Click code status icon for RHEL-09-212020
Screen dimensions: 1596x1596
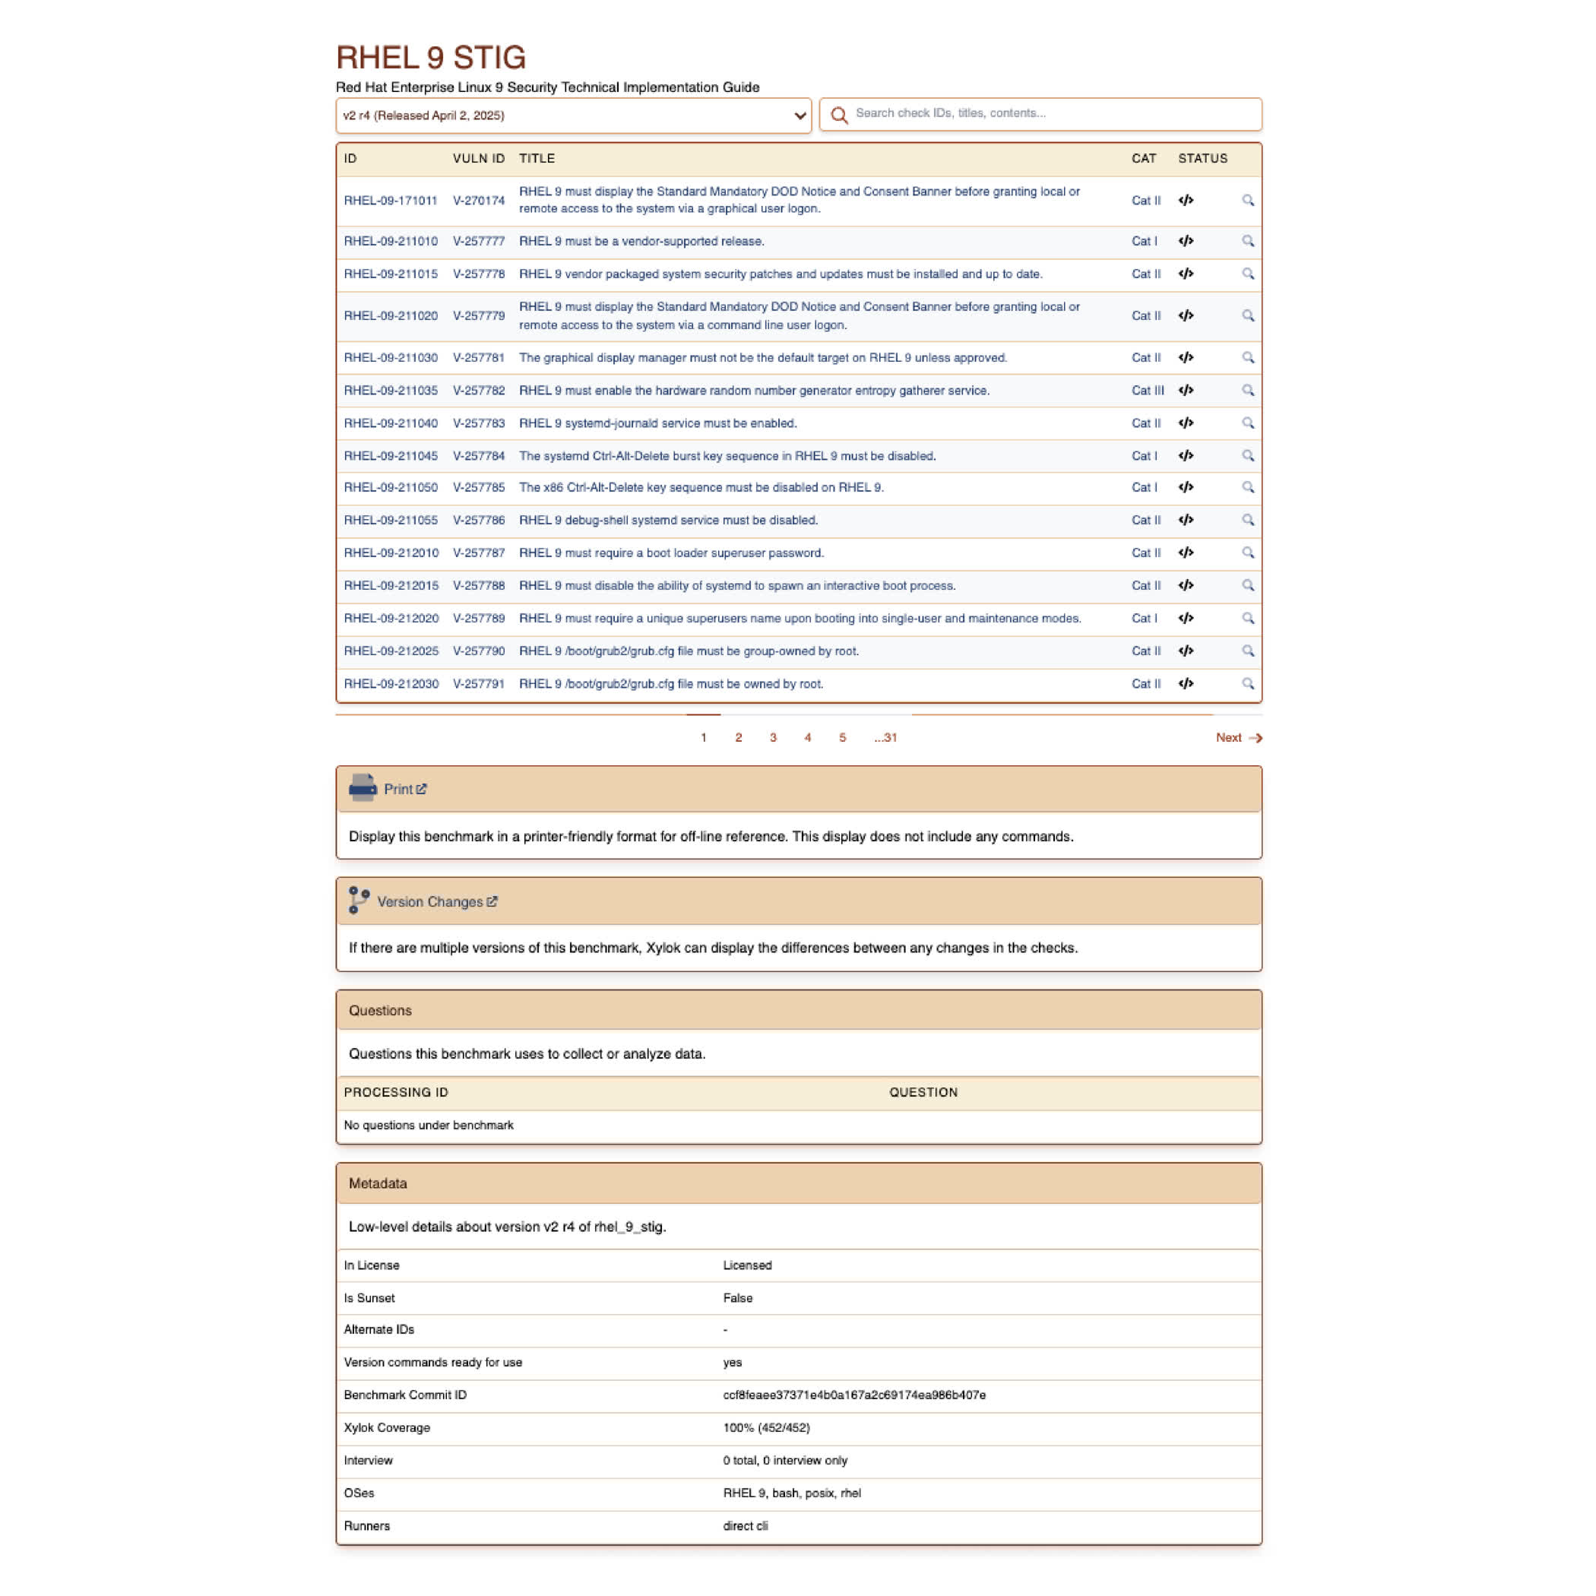pos(1186,618)
